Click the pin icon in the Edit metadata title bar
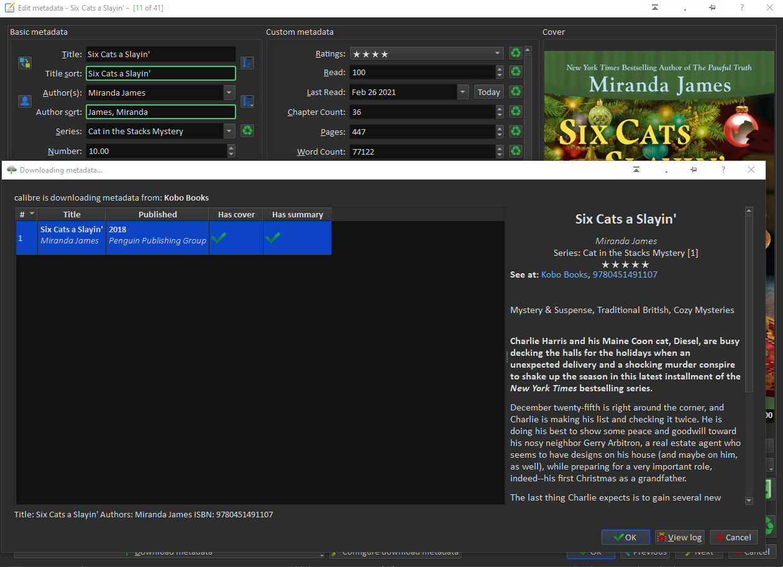The height and width of the screenshot is (567, 783). 712,7
